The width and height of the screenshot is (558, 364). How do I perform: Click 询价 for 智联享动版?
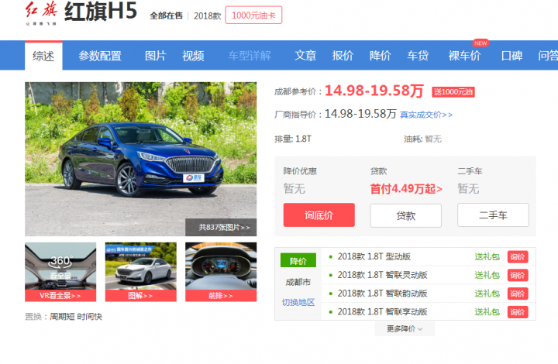[x=518, y=312]
